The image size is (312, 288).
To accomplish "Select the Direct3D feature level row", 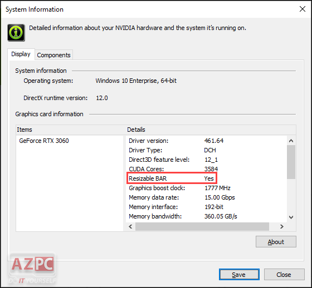I will point(207,160).
